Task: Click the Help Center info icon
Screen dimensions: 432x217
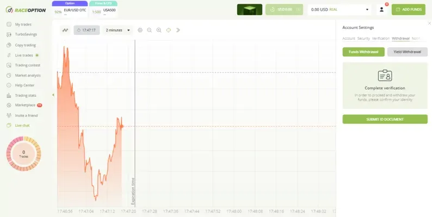Action: (9, 85)
